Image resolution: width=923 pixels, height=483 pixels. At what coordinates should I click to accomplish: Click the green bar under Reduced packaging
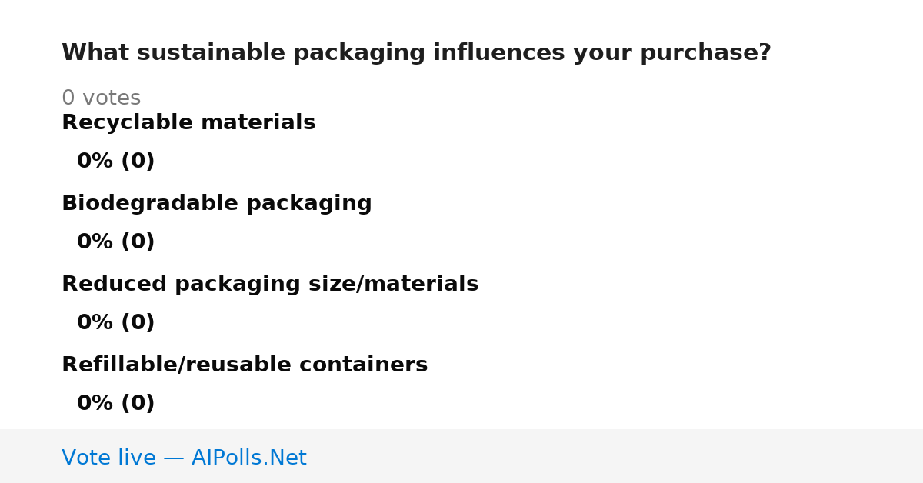pyautogui.click(x=62, y=323)
